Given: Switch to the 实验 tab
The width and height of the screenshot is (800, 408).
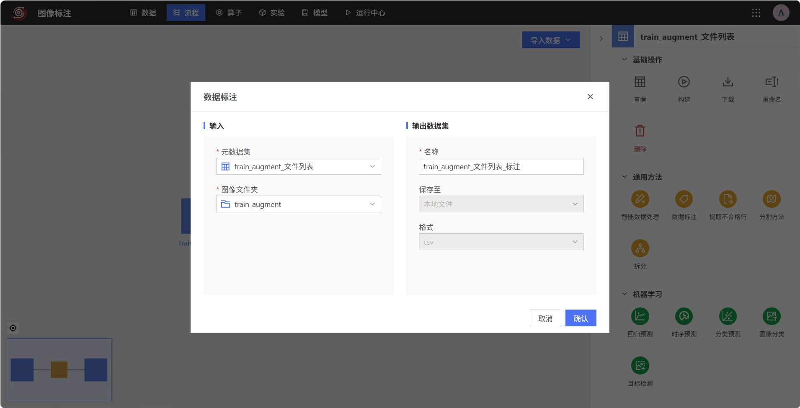Looking at the screenshot, I should [x=272, y=13].
